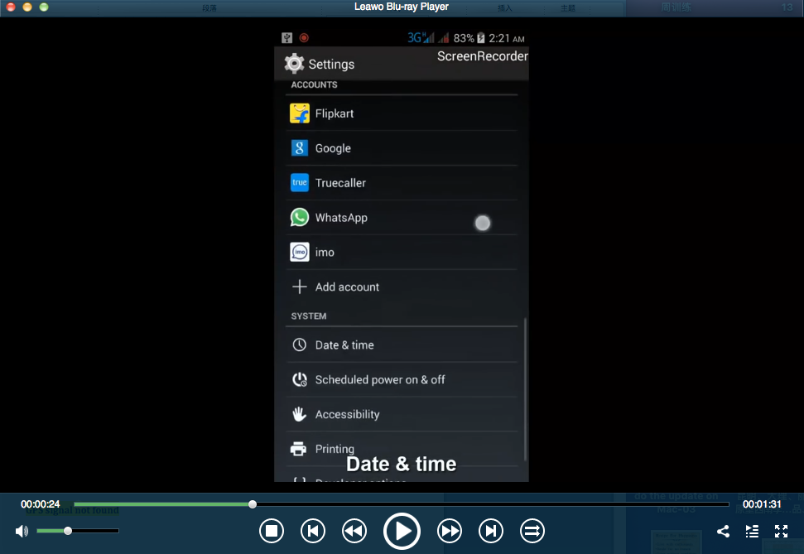
Task: Click the Flipkart account icon
Action: pos(300,113)
